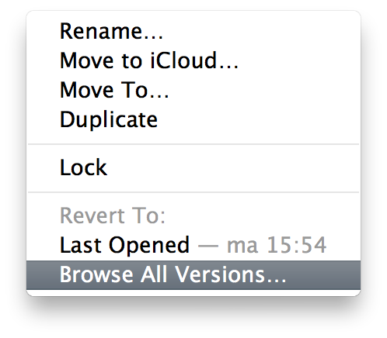Viewport: 387px width, 338px height.
Task: Click the highlighted Browse All Versions row
Action: click(x=193, y=274)
